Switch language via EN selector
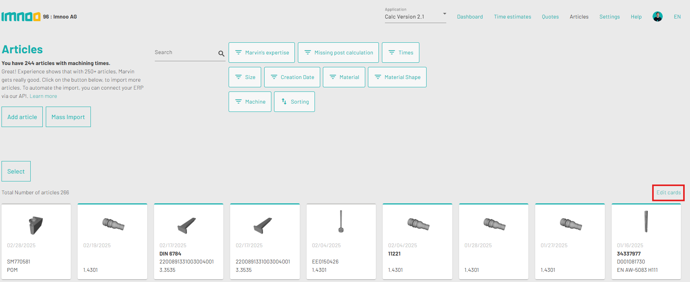 [x=677, y=17]
